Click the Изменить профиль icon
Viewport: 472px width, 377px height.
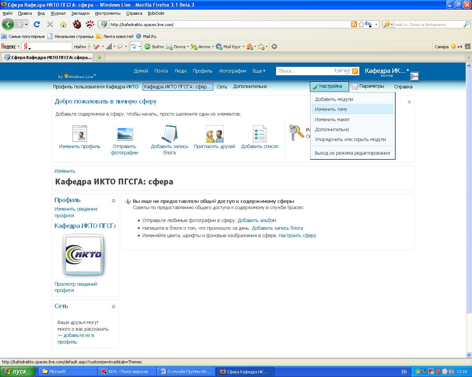click(x=80, y=134)
